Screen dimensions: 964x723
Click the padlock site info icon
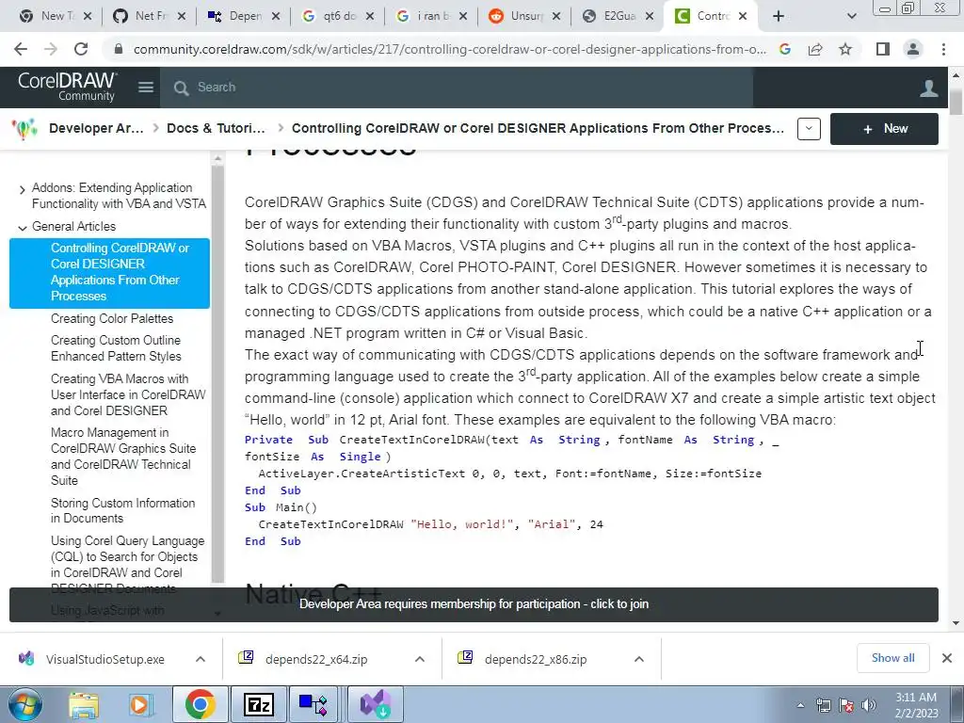click(119, 49)
